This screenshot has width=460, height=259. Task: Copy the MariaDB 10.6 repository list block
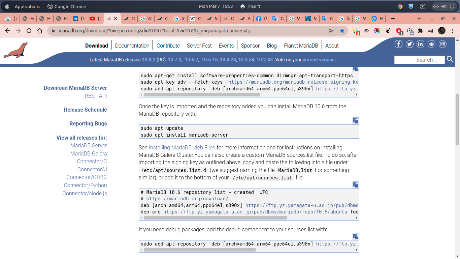[x=356, y=185]
